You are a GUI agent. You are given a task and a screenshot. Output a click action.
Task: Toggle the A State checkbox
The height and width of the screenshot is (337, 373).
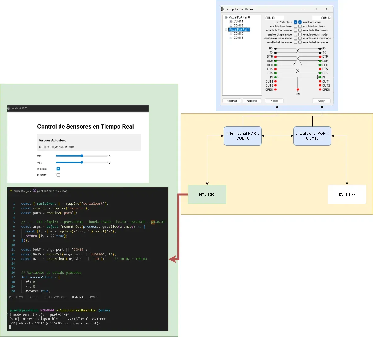58,169
